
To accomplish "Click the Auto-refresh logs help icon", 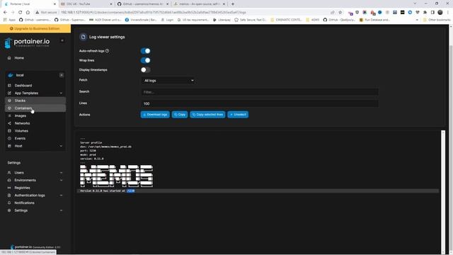I will pos(107,51).
